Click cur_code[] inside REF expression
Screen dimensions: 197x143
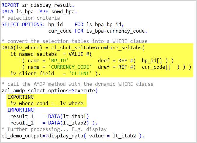(156, 67)
